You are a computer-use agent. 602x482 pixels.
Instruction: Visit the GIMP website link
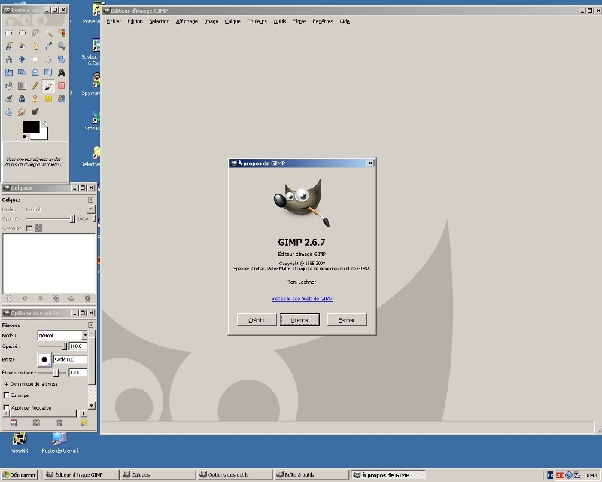coord(302,299)
